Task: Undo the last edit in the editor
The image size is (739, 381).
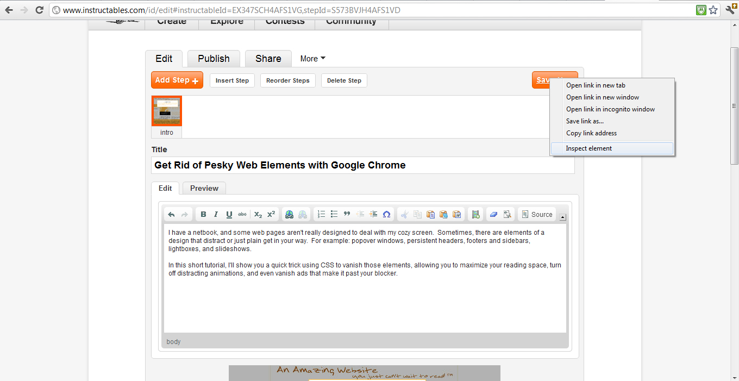Action: [x=172, y=215]
